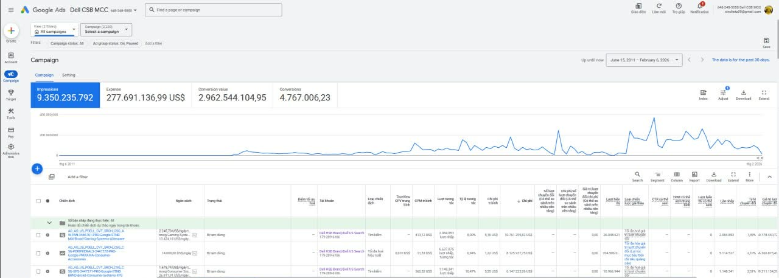This screenshot has width=779, height=278.
Task: Click the Campaign status: All filter chip
Action: [x=67, y=43]
